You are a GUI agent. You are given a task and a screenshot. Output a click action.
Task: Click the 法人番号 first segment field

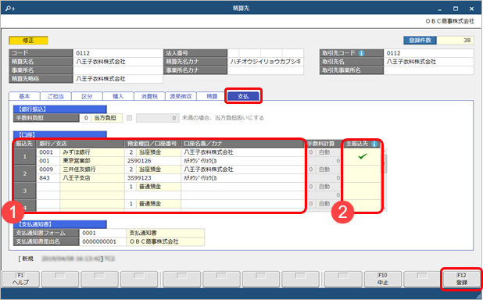pos(233,53)
